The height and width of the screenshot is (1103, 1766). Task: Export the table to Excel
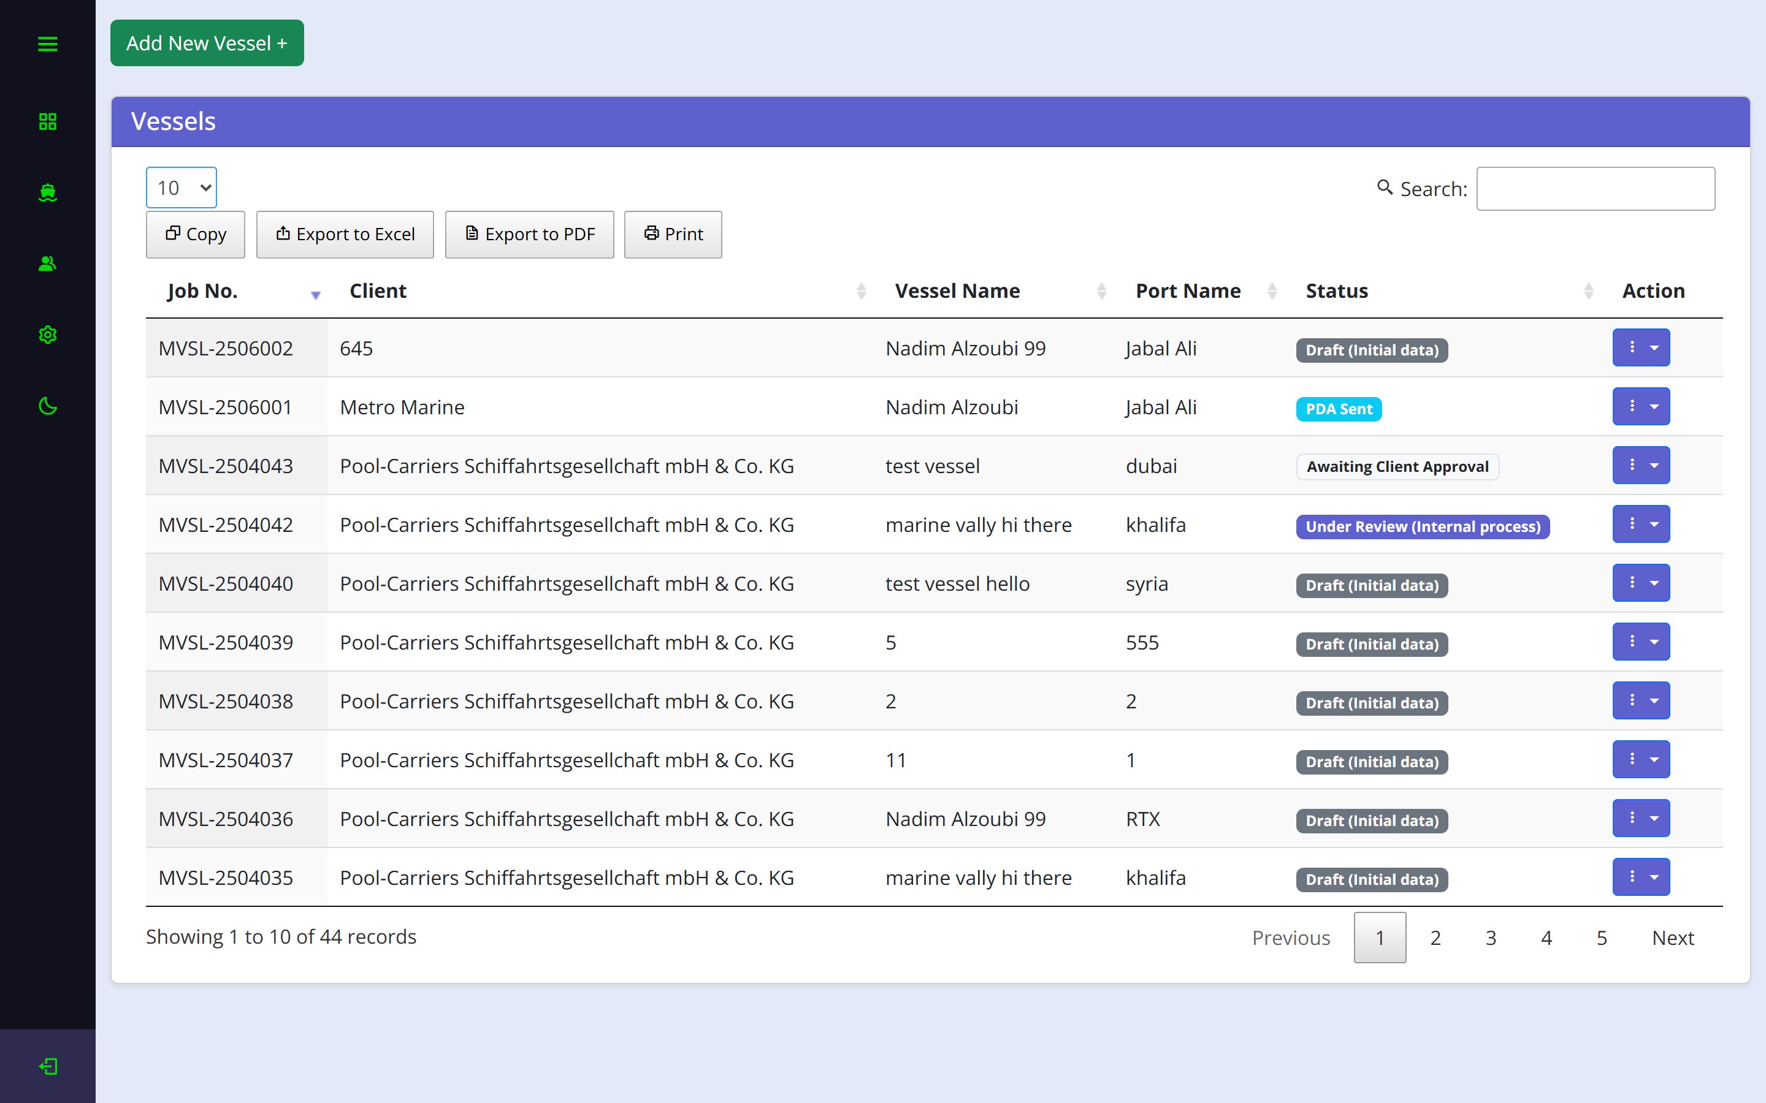(x=345, y=234)
